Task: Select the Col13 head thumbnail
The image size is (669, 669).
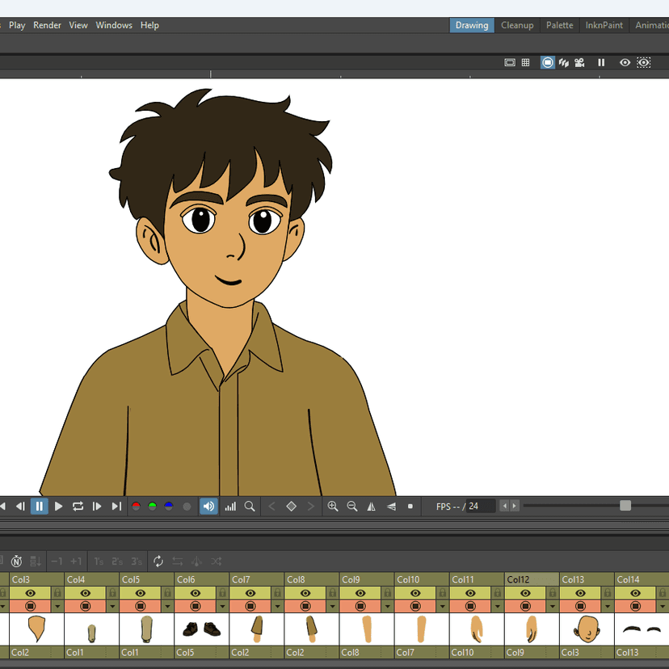Action: click(x=586, y=629)
